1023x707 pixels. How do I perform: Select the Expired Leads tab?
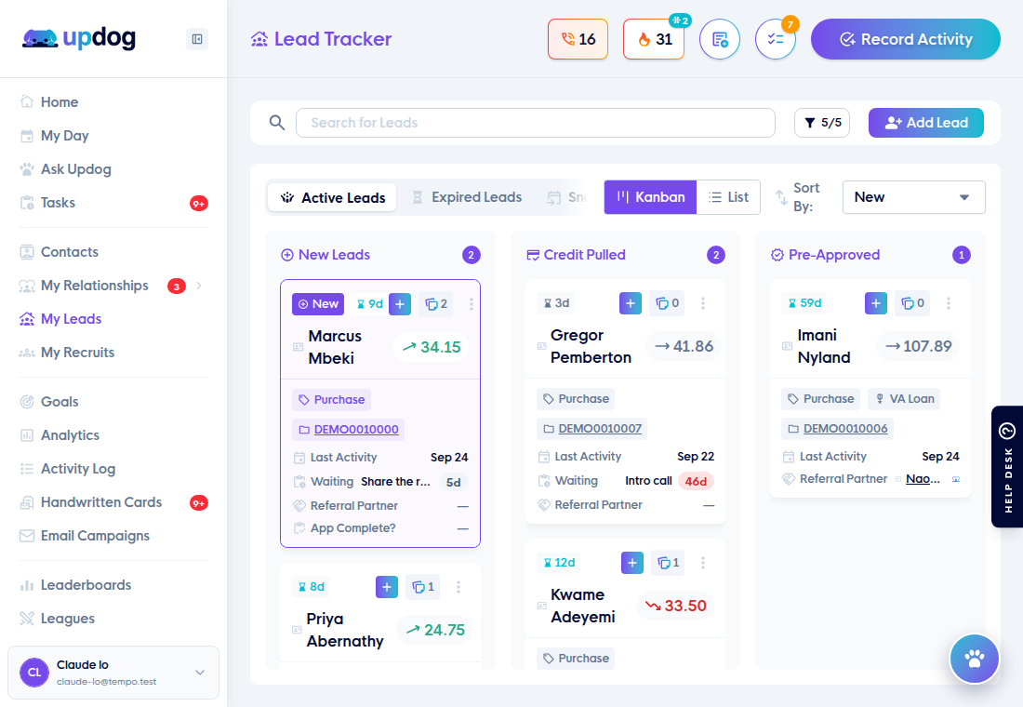[467, 197]
